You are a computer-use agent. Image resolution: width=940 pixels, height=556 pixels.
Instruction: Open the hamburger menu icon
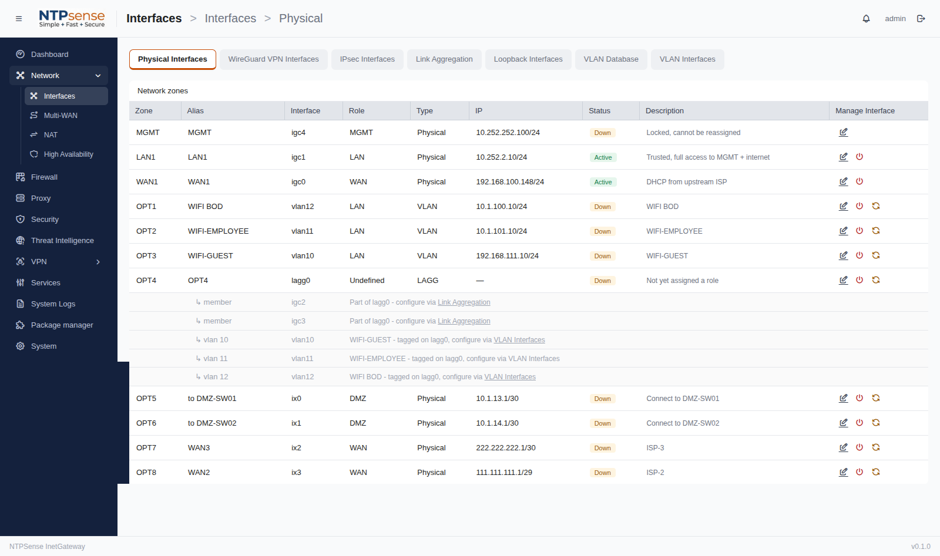[19, 19]
